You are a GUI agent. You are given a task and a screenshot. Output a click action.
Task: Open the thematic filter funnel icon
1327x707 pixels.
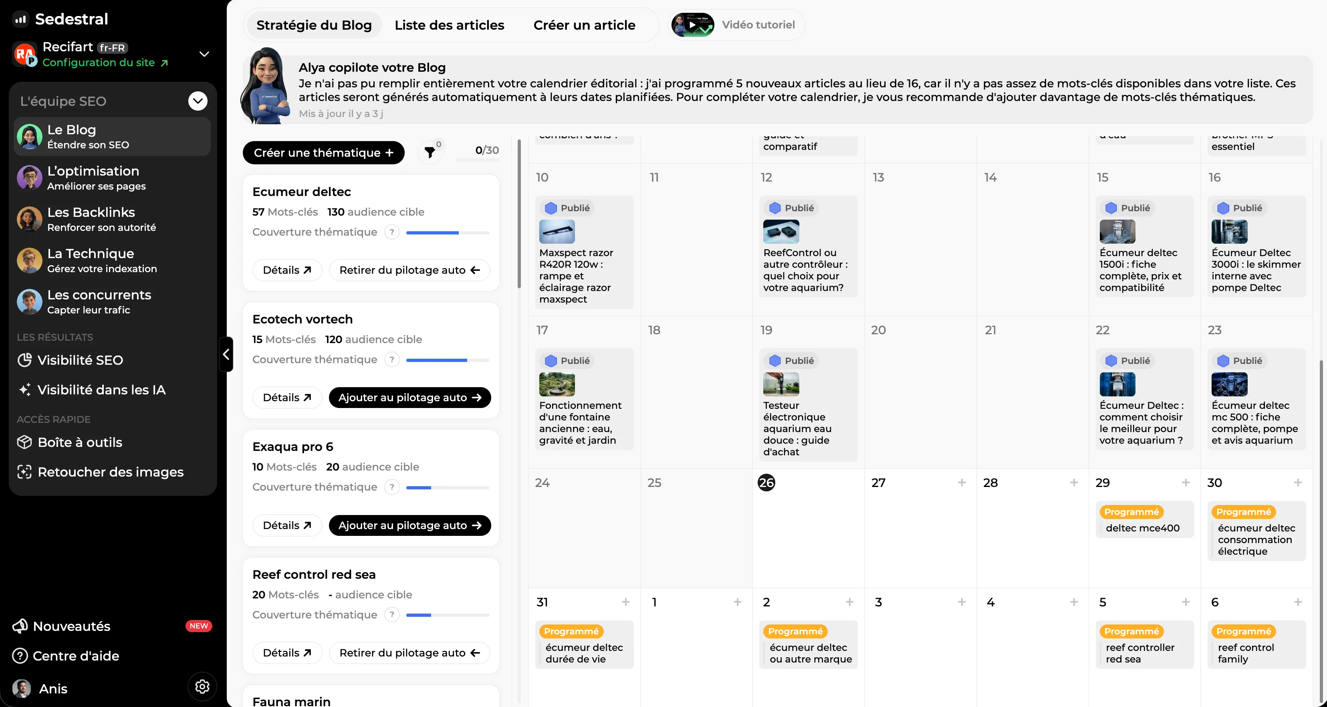(430, 152)
